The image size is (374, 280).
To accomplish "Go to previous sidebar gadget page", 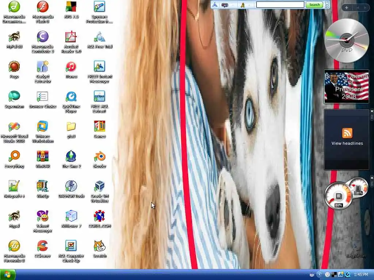I will pos(357,8).
